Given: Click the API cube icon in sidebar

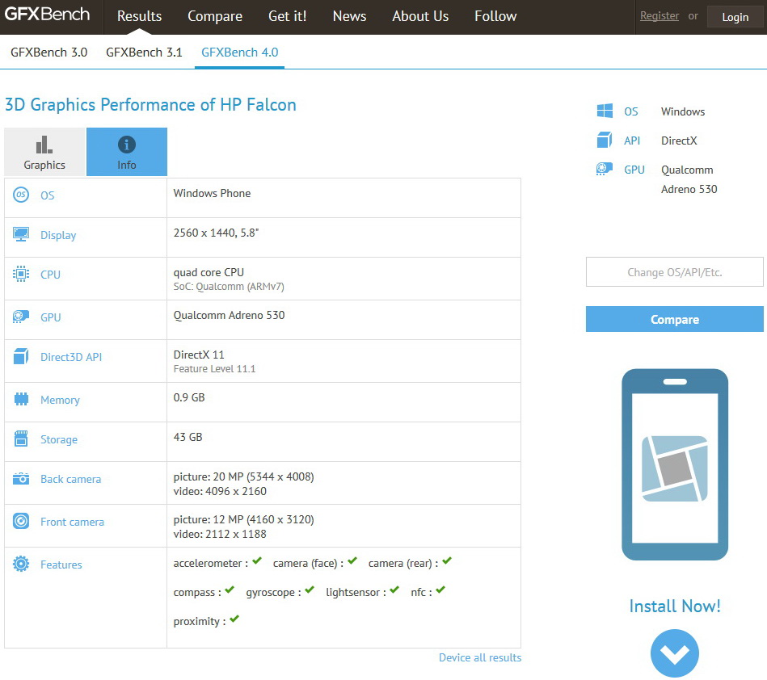Looking at the screenshot, I should pos(605,140).
